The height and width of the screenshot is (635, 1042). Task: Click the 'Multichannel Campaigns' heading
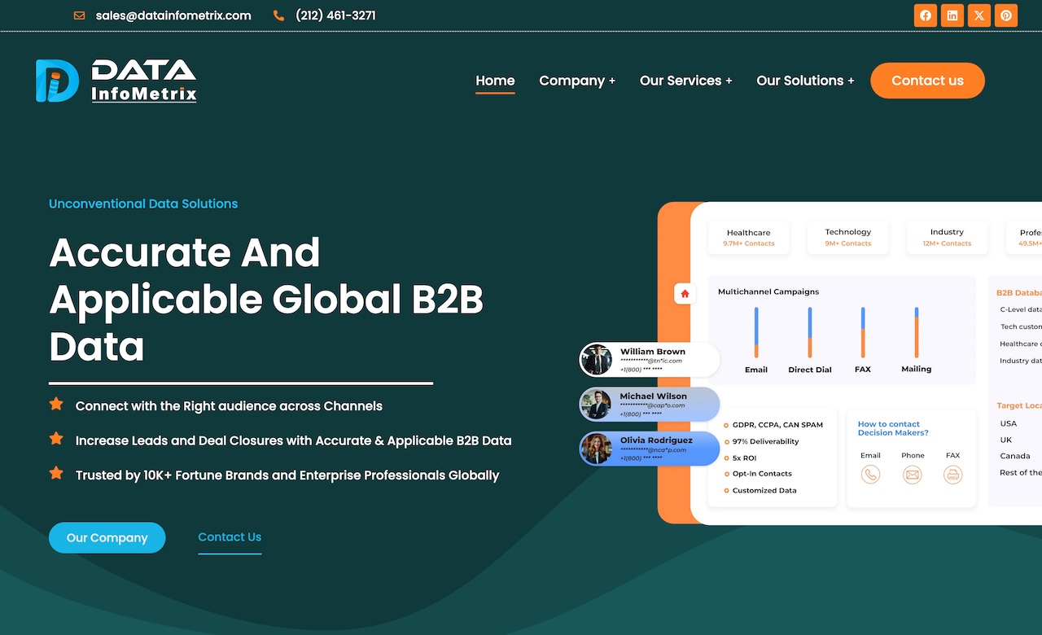[x=768, y=291]
